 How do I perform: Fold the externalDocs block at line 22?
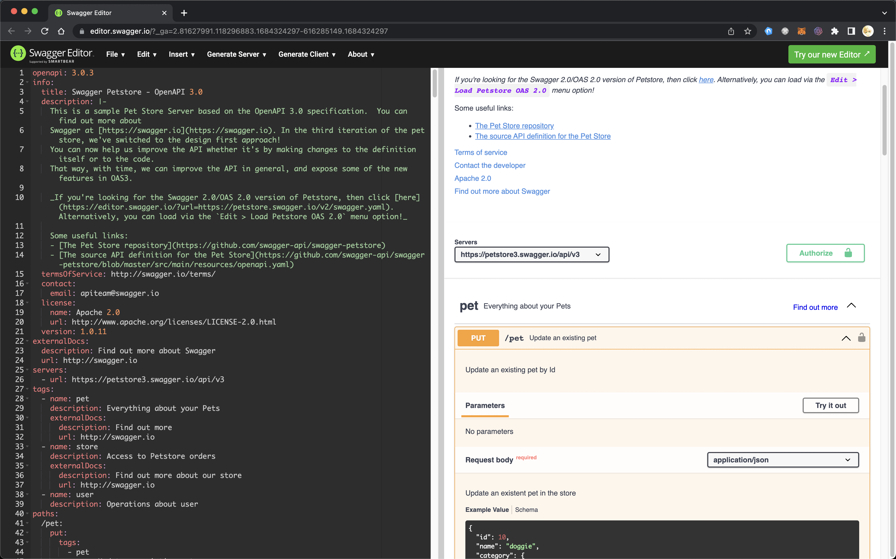tap(27, 341)
